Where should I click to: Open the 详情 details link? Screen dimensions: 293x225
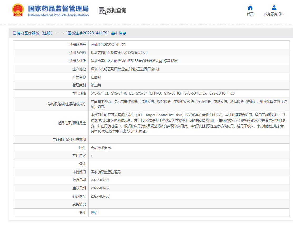pos(94,213)
